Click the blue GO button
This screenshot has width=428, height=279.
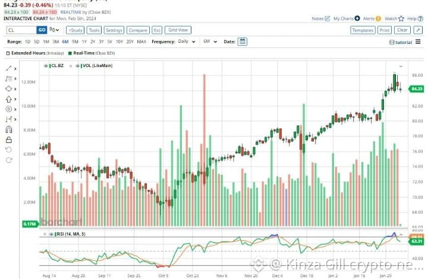tap(42, 30)
